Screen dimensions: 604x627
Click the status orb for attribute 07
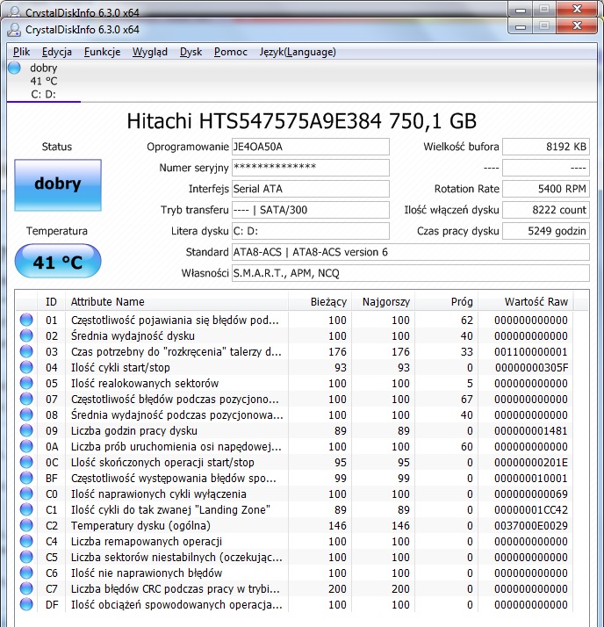(x=26, y=399)
